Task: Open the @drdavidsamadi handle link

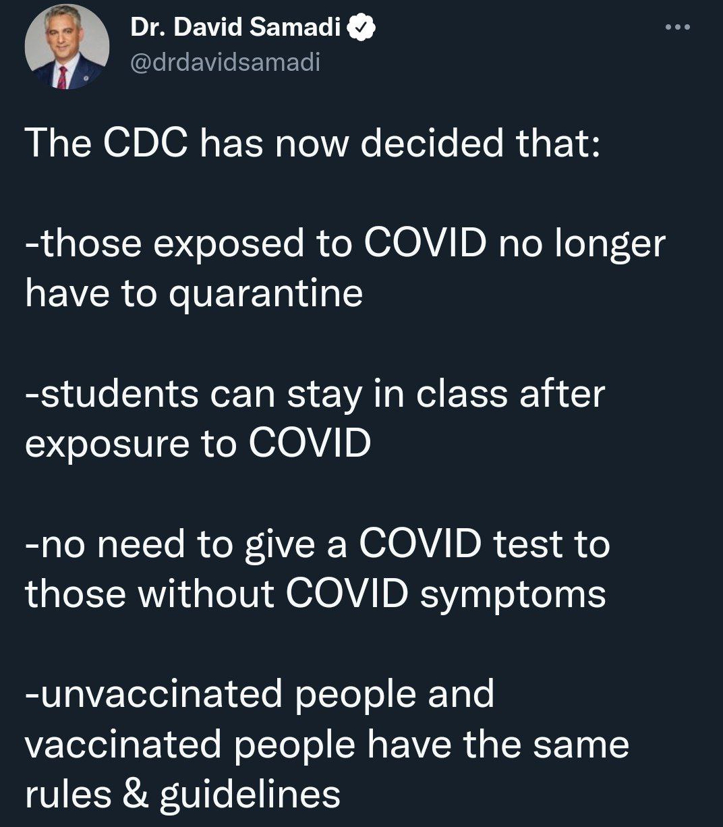Action: pos(224,62)
